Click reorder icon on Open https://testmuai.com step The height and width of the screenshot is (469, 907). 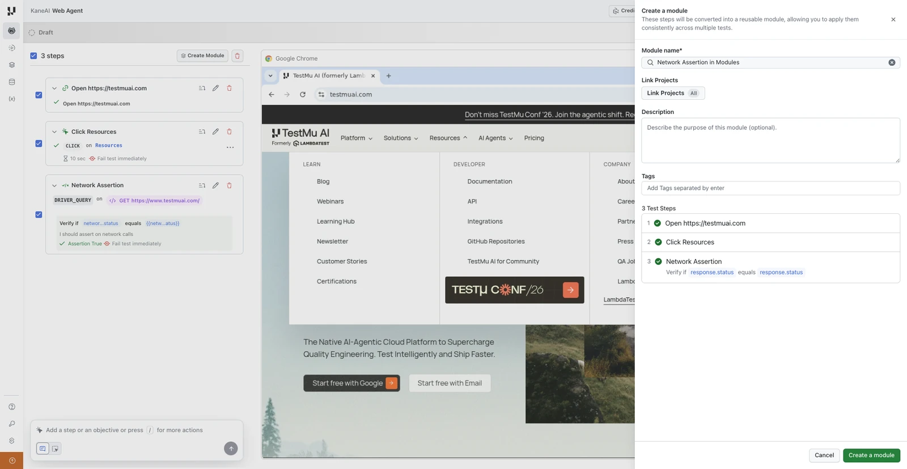click(x=202, y=88)
